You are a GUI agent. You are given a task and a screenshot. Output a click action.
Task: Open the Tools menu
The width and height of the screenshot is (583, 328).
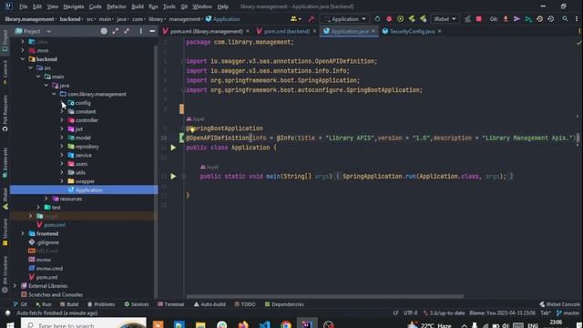[x=169, y=6]
